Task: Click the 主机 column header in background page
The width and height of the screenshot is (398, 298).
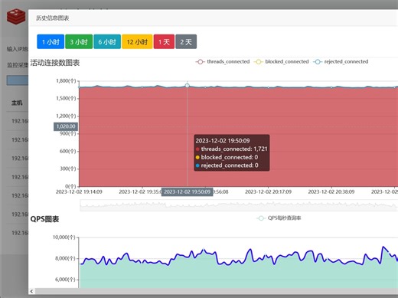Action: click(17, 103)
